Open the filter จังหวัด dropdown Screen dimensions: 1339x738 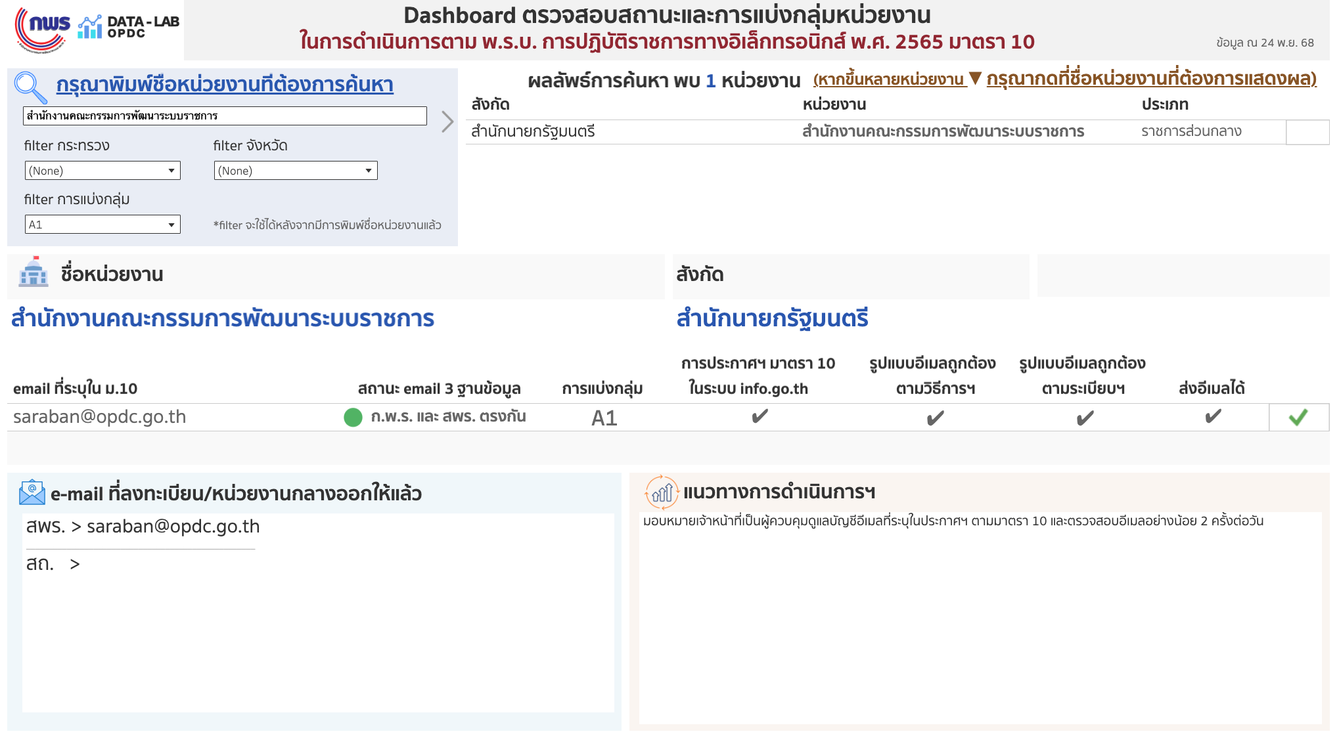click(296, 171)
